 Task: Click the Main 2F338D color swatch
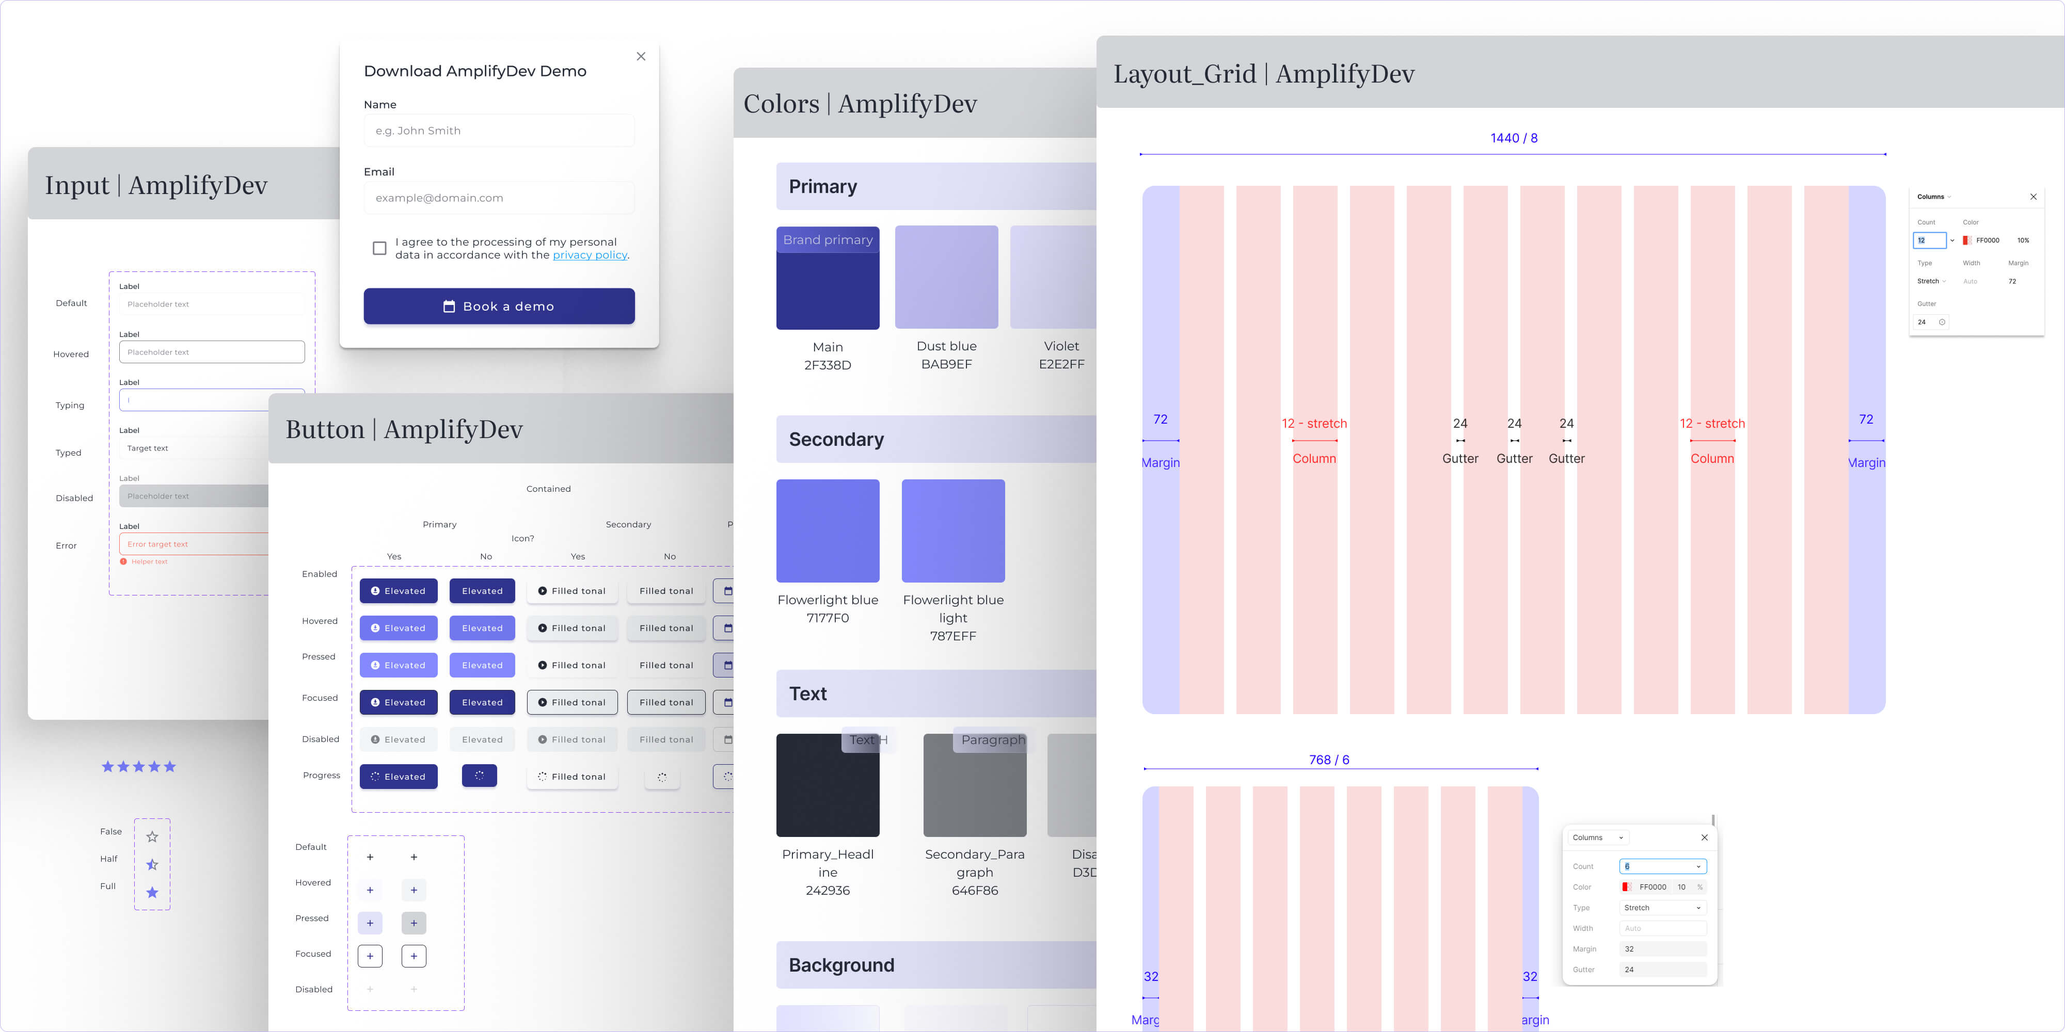click(x=827, y=278)
